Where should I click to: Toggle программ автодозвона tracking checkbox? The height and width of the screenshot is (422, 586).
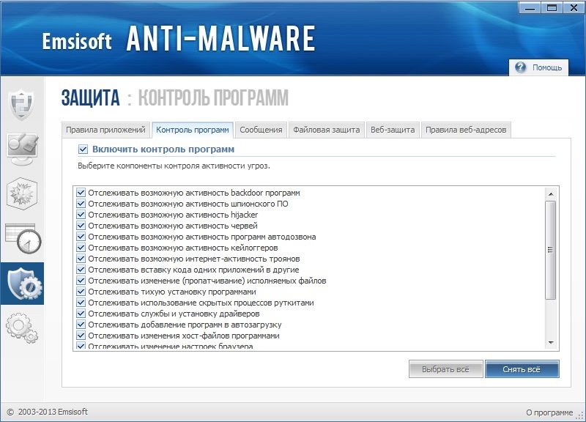click(x=81, y=237)
